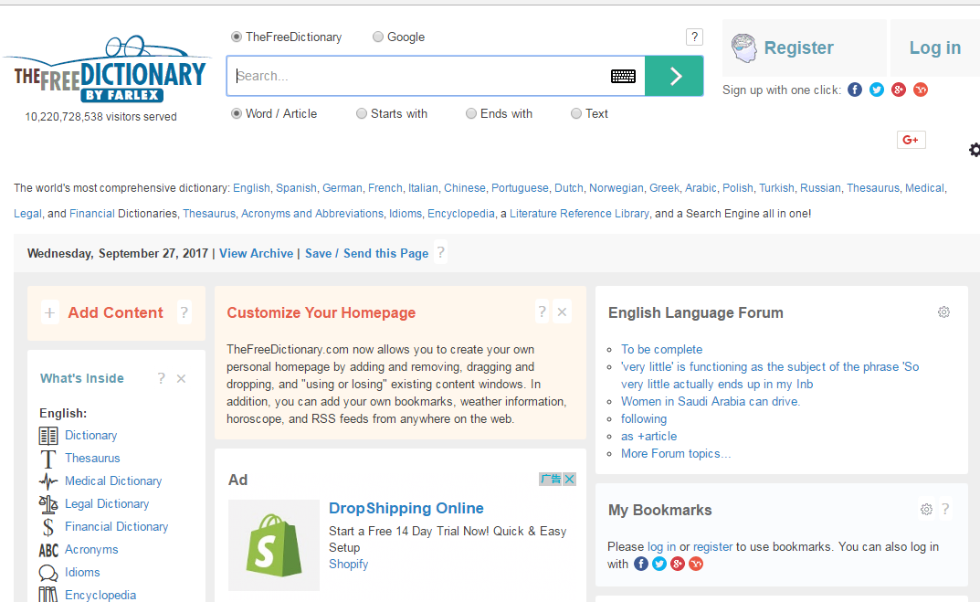Sign up with Facebook icon near Register
Image resolution: width=980 pixels, height=602 pixels.
(x=855, y=90)
